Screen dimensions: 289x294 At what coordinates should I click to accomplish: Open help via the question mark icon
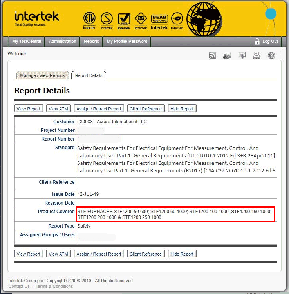pos(271,56)
